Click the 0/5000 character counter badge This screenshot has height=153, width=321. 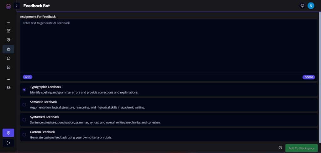click(309, 77)
